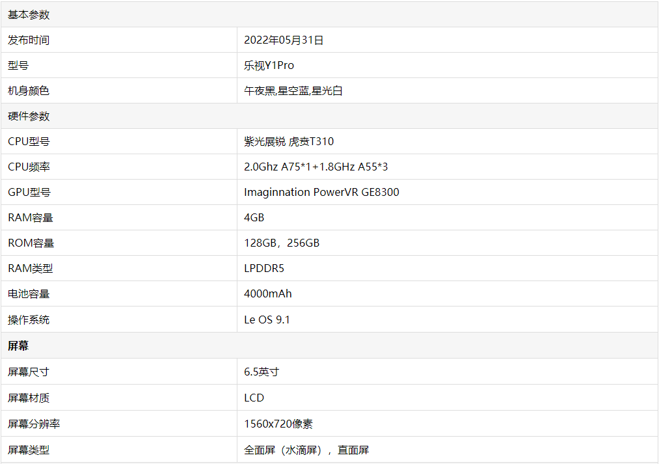Click the 基本参数 section header
Viewport: 659px width, 464px height.
pyautogui.click(x=329, y=15)
